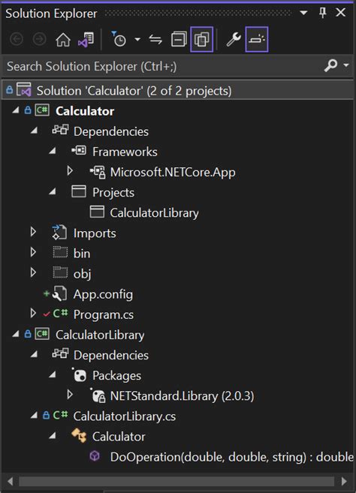The width and height of the screenshot is (356, 493).
Task: Click the CalculatorLibrary C# project icon
Action: [x=42, y=334]
